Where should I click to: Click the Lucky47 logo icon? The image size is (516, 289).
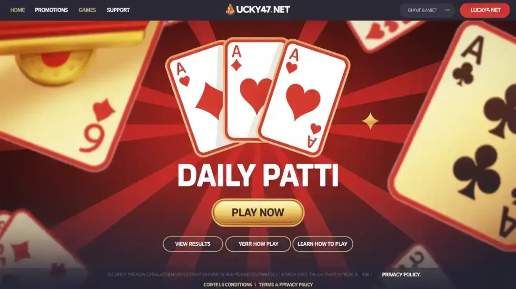pyautogui.click(x=230, y=9)
